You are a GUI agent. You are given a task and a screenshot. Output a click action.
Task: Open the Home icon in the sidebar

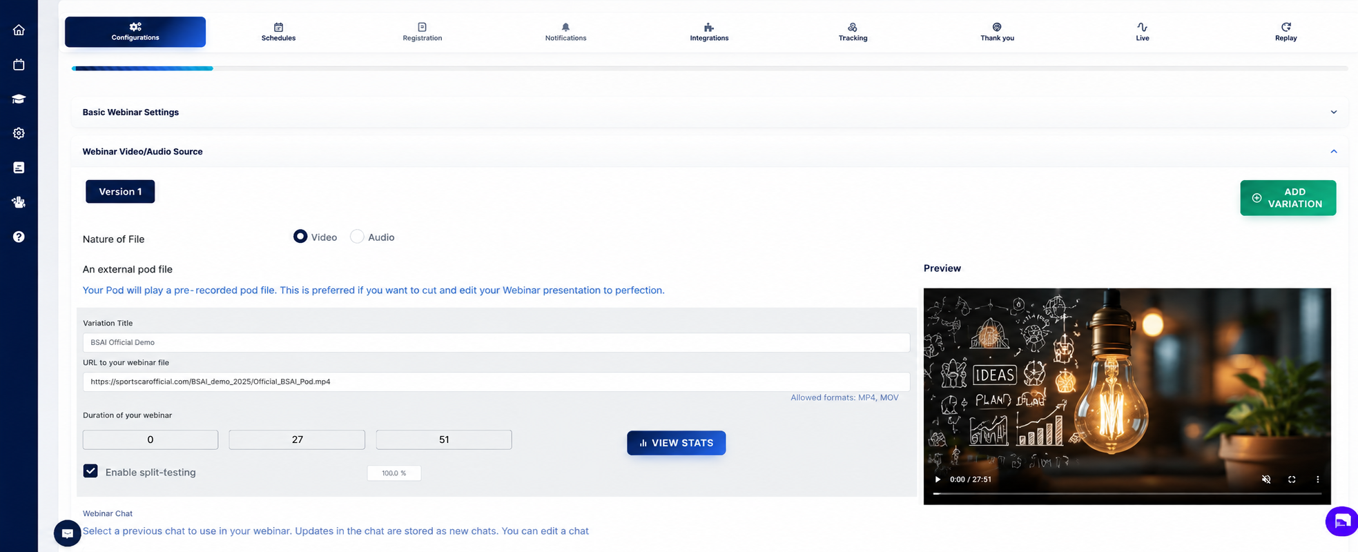click(x=19, y=30)
